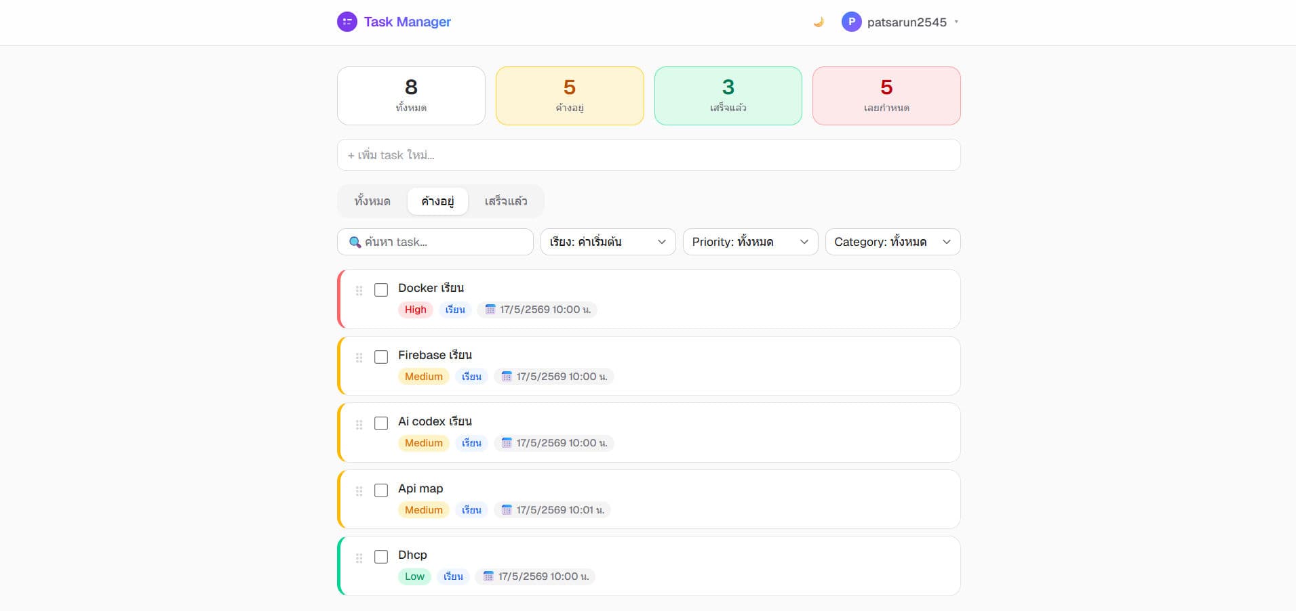Click the due date on Docker เรียน
The image size is (1296, 611).
pyautogui.click(x=537, y=310)
